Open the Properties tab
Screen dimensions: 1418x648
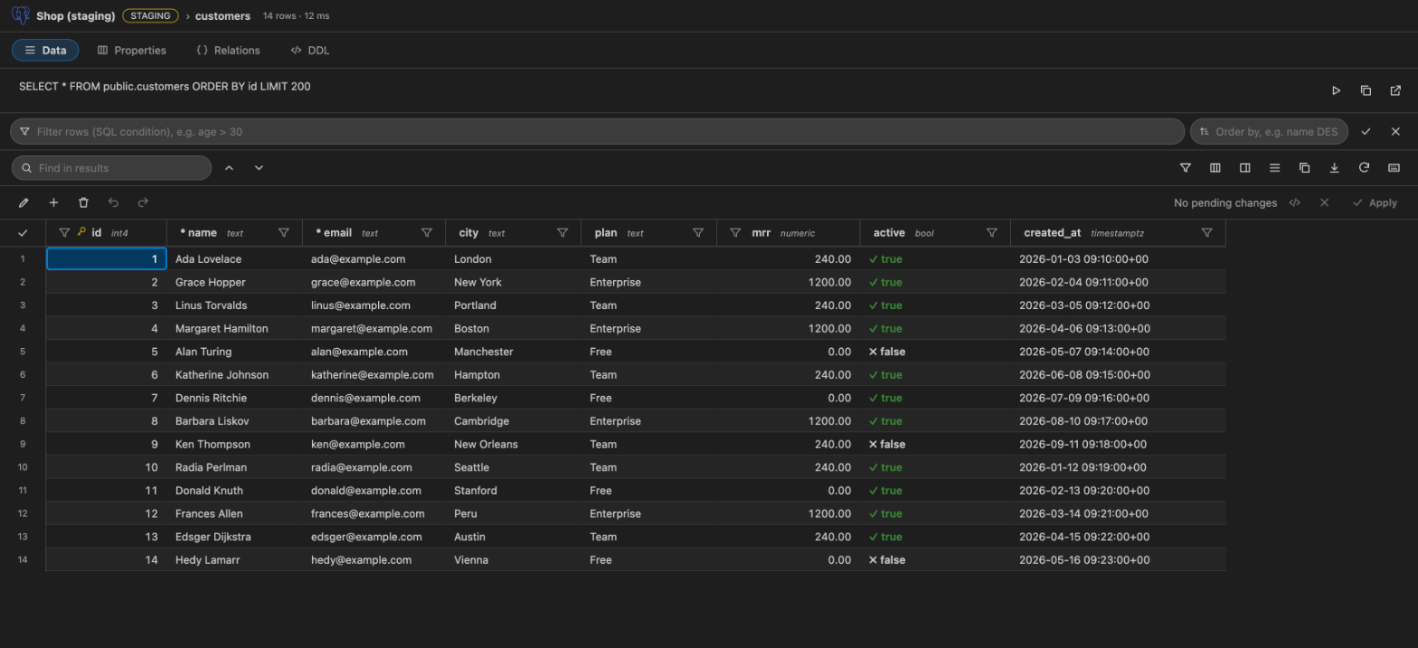pos(132,51)
